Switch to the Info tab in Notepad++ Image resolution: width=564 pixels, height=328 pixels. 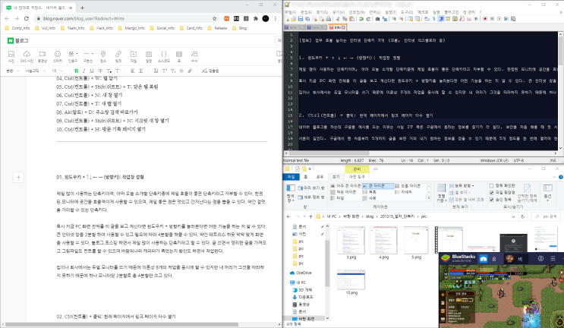pyautogui.click(x=337, y=27)
